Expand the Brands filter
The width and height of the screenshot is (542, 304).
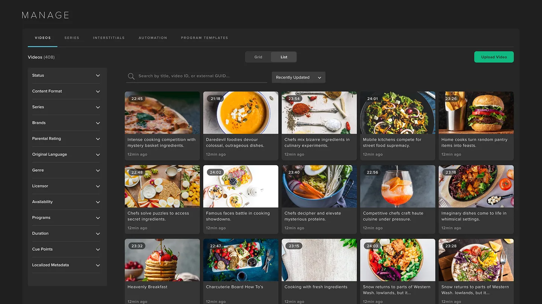click(x=66, y=123)
